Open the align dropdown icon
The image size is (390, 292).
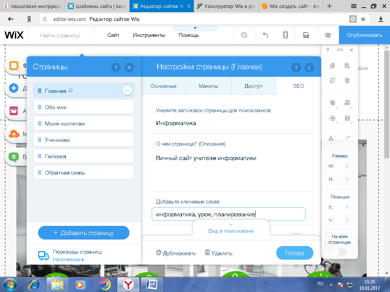click(x=347, y=103)
